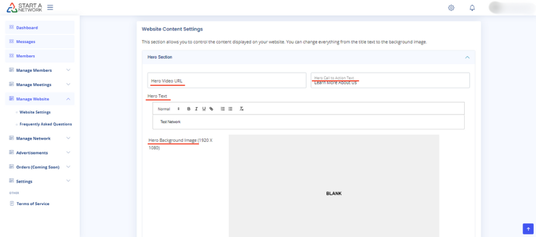The image size is (536, 237).
Task: Open the Normal text style dropdown
Action: pos(168,108)
